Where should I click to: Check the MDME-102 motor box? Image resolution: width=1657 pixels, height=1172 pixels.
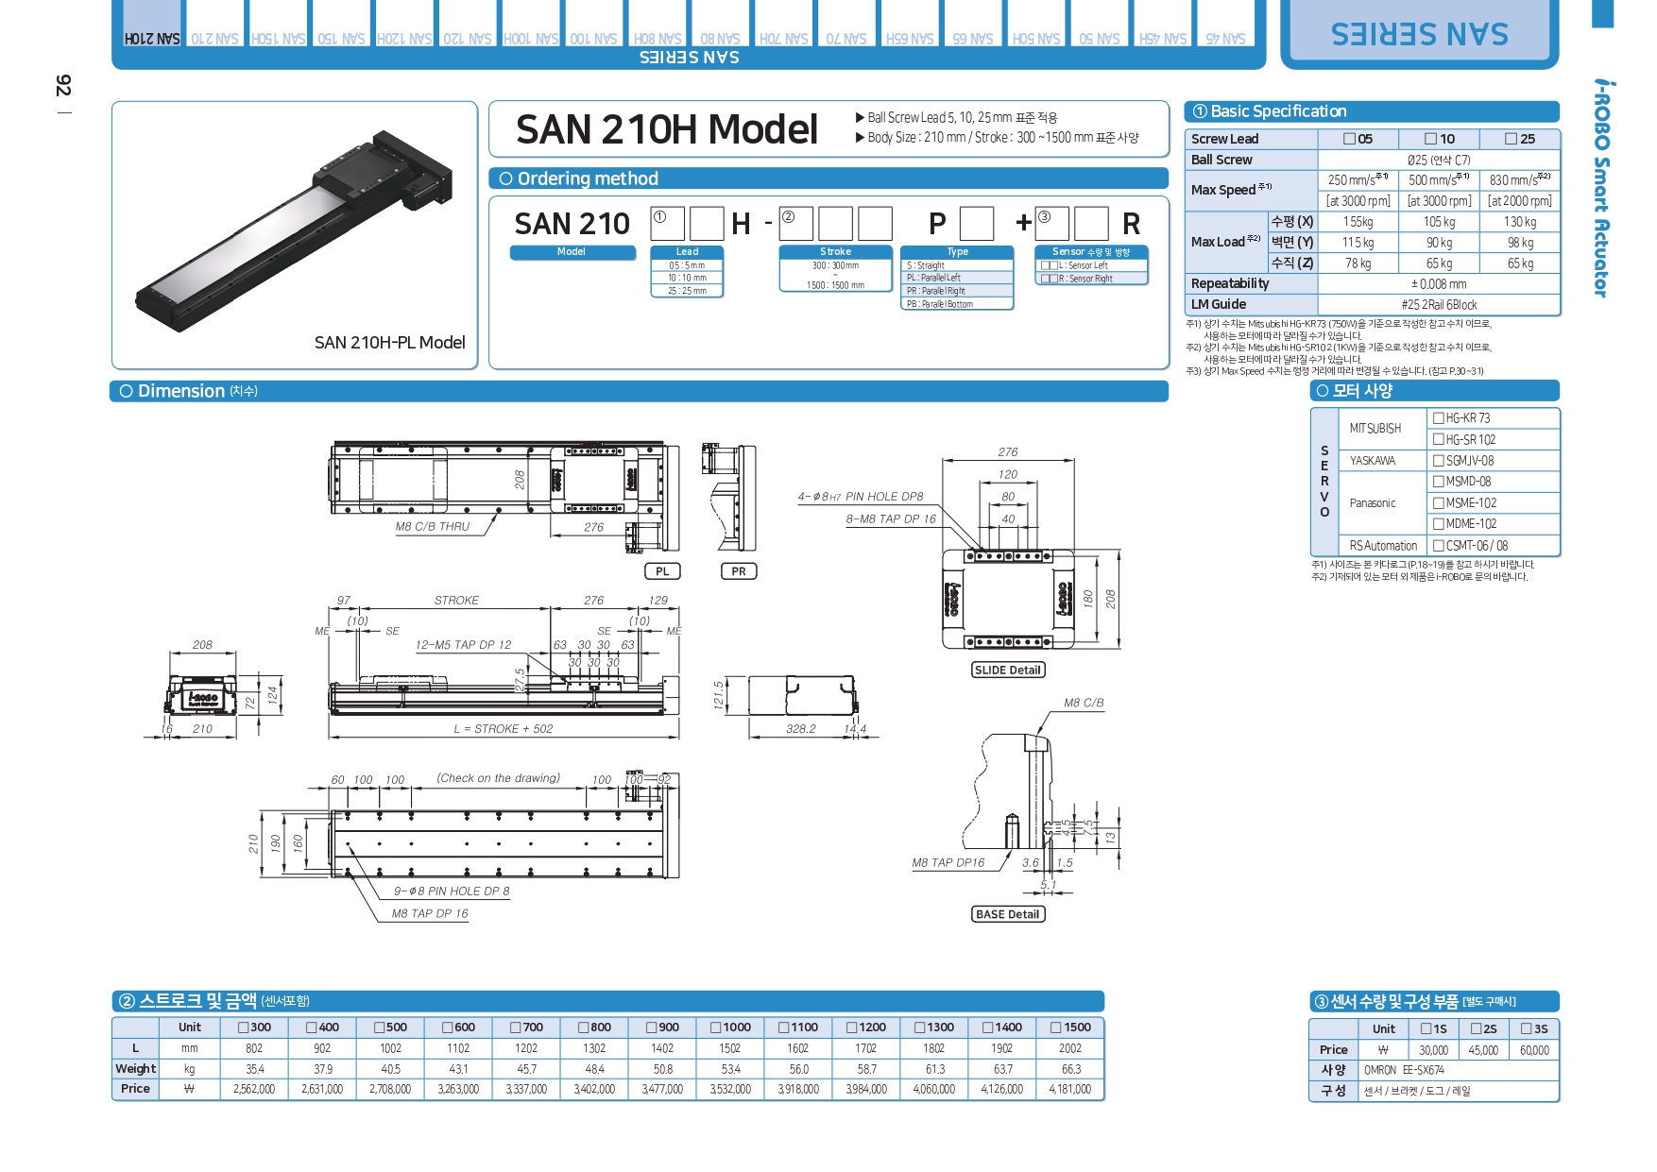coord(1438,524)
